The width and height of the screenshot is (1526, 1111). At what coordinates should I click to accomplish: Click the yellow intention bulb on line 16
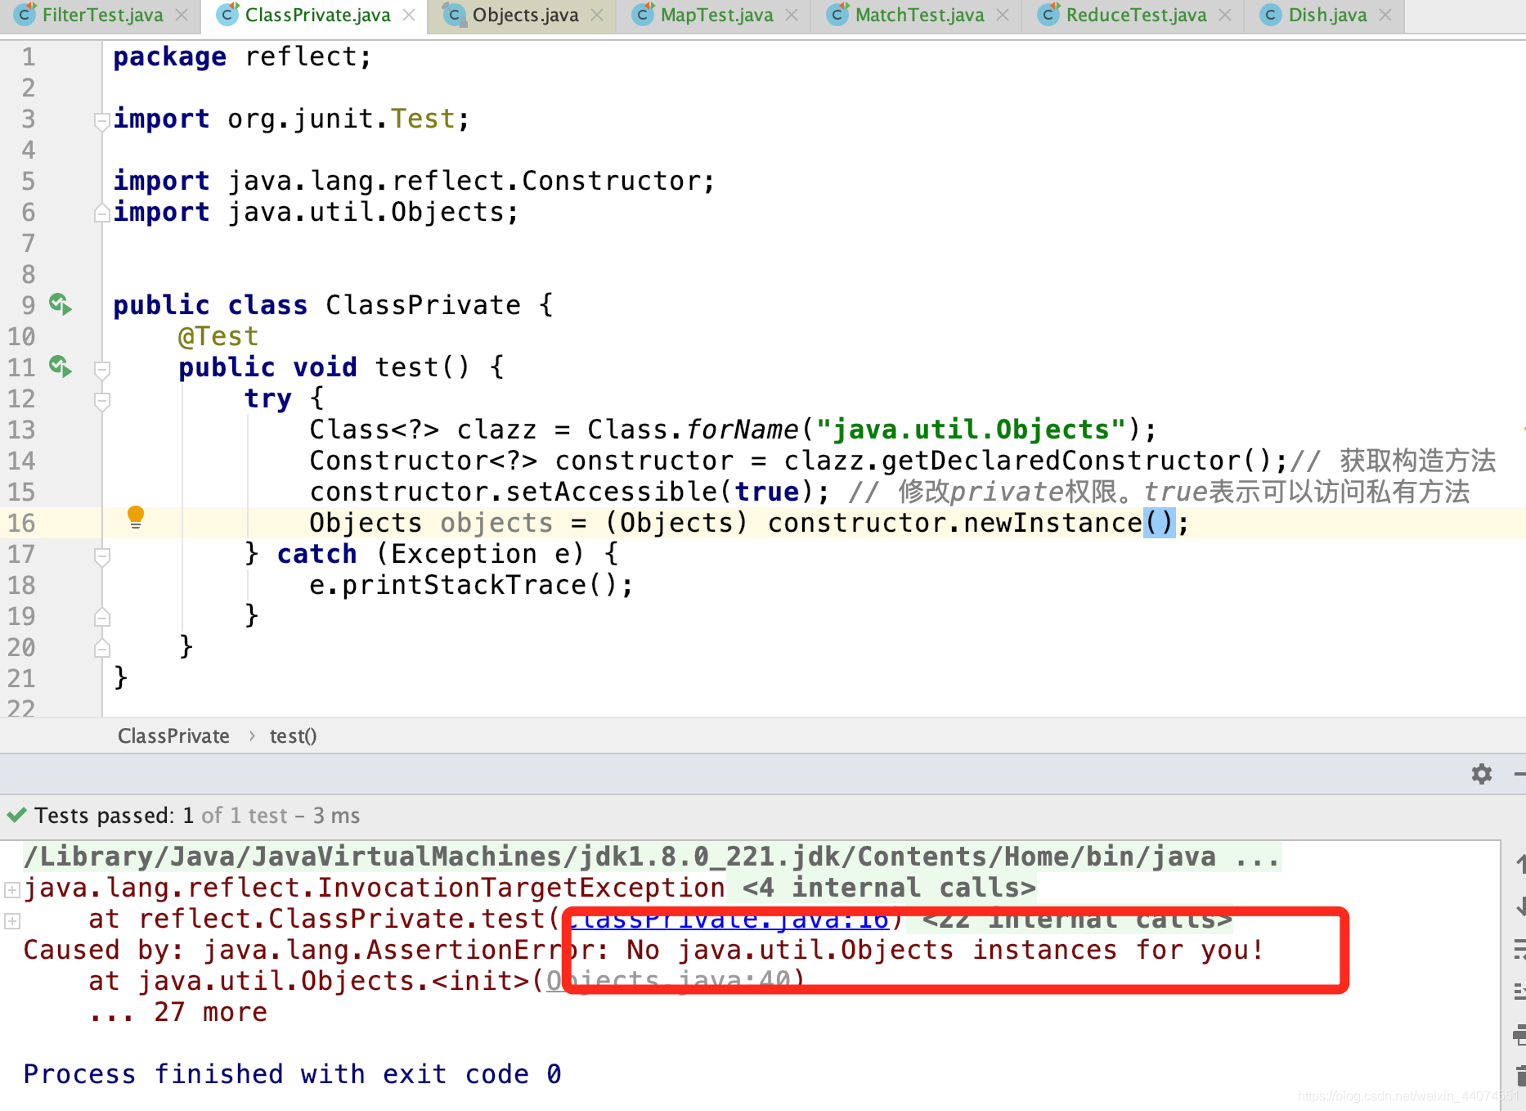point(136,517)
